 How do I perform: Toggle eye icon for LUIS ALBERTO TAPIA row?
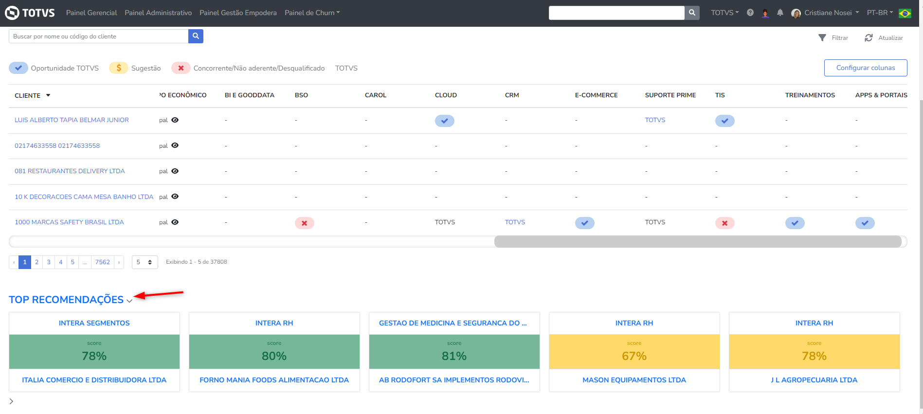pos(175,120)
